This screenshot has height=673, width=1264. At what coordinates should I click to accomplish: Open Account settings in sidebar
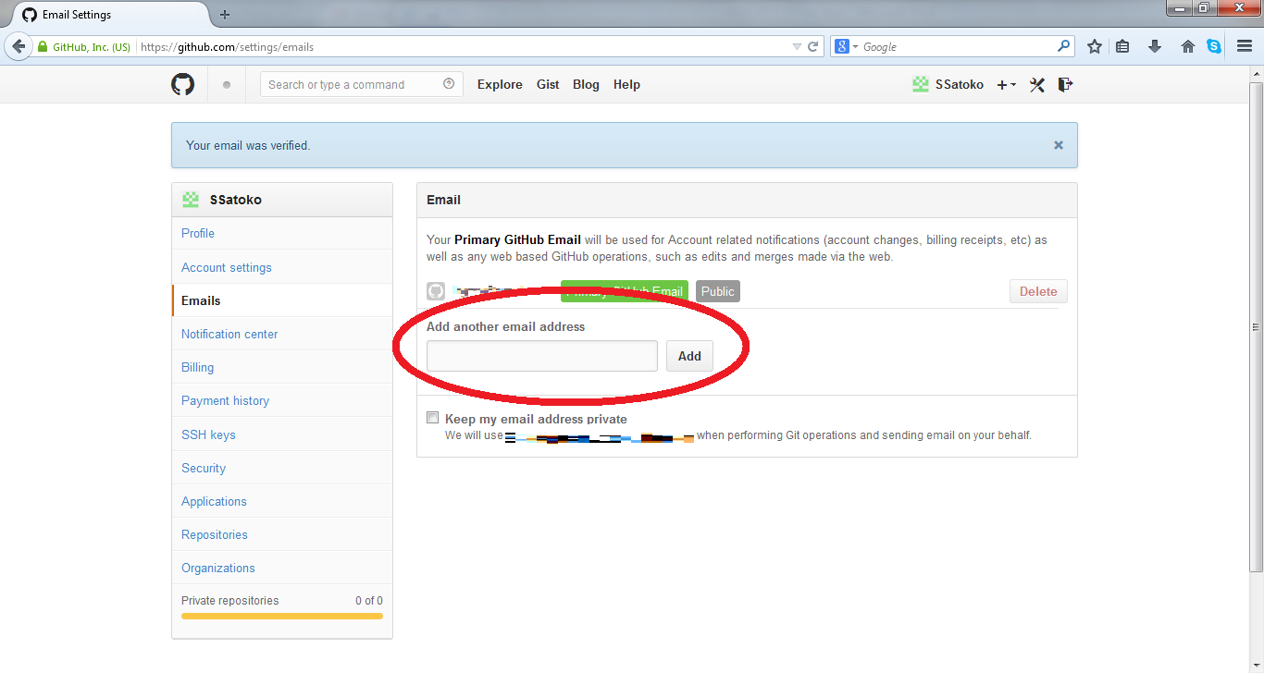pos(282,267)
